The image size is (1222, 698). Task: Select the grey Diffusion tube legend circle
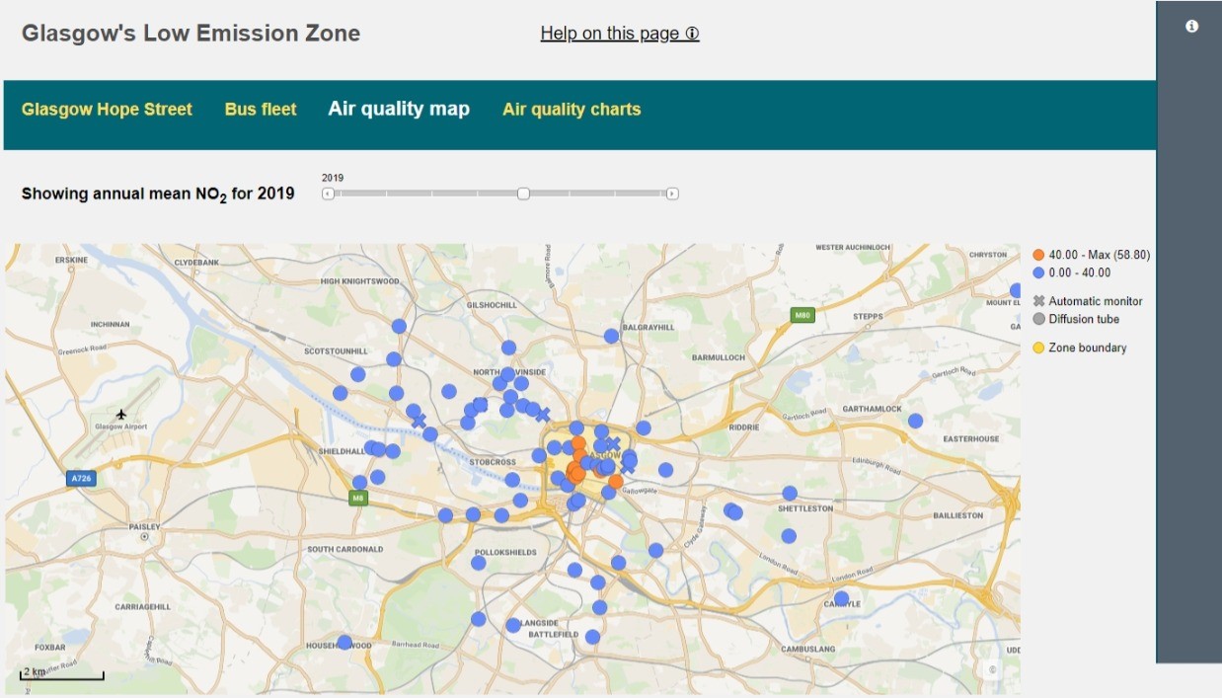coord(1038,319)
